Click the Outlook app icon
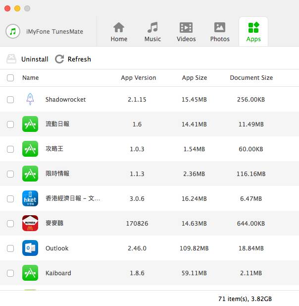Image resolution: width=299 pixels, height=306 pixels. [30, 248]
